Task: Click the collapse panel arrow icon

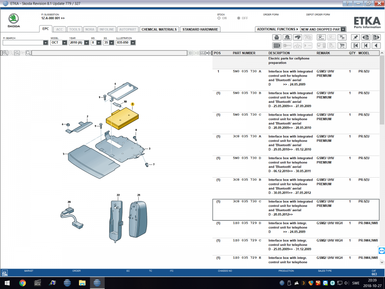Action: (208, 53)
